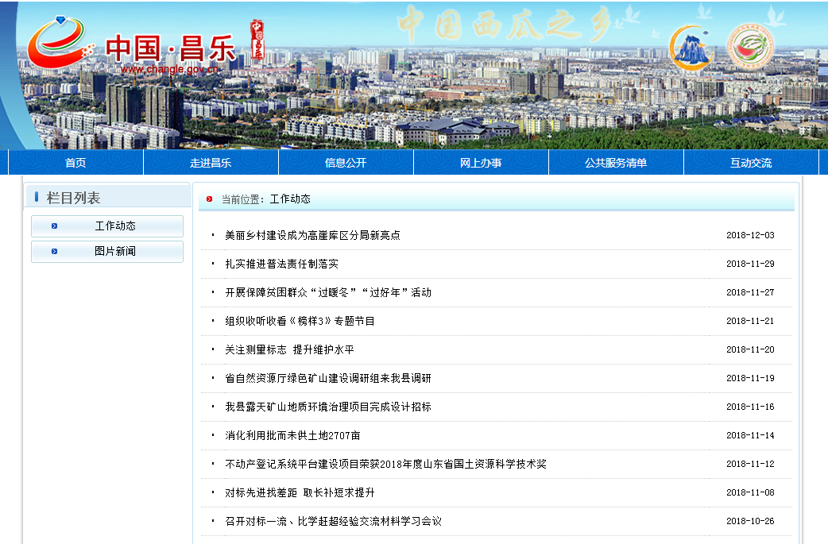This screenshot has width=828, height=544.
Task: Click the mountain crescent emblem icon
Action: coord(692,48)
